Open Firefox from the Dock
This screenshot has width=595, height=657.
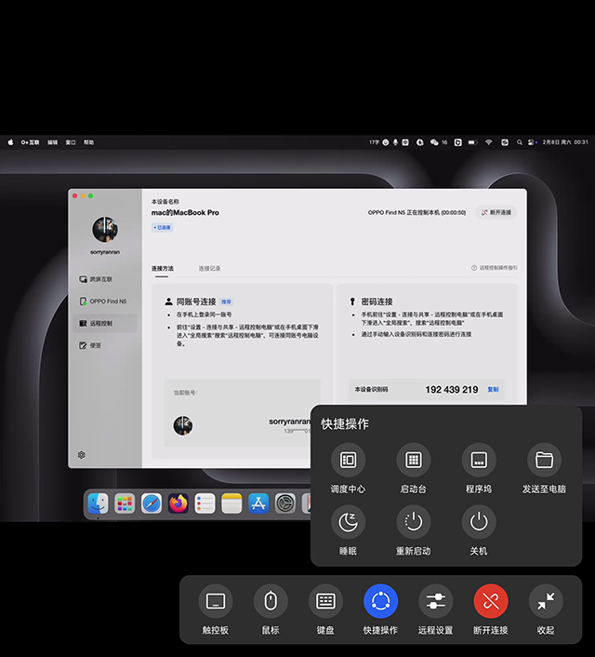(x=178, y=503)
